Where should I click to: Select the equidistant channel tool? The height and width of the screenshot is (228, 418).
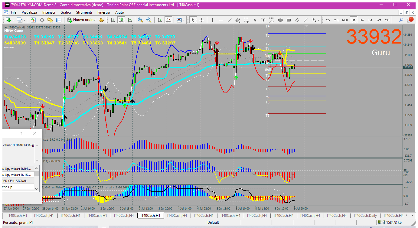[x=238, y=20]
